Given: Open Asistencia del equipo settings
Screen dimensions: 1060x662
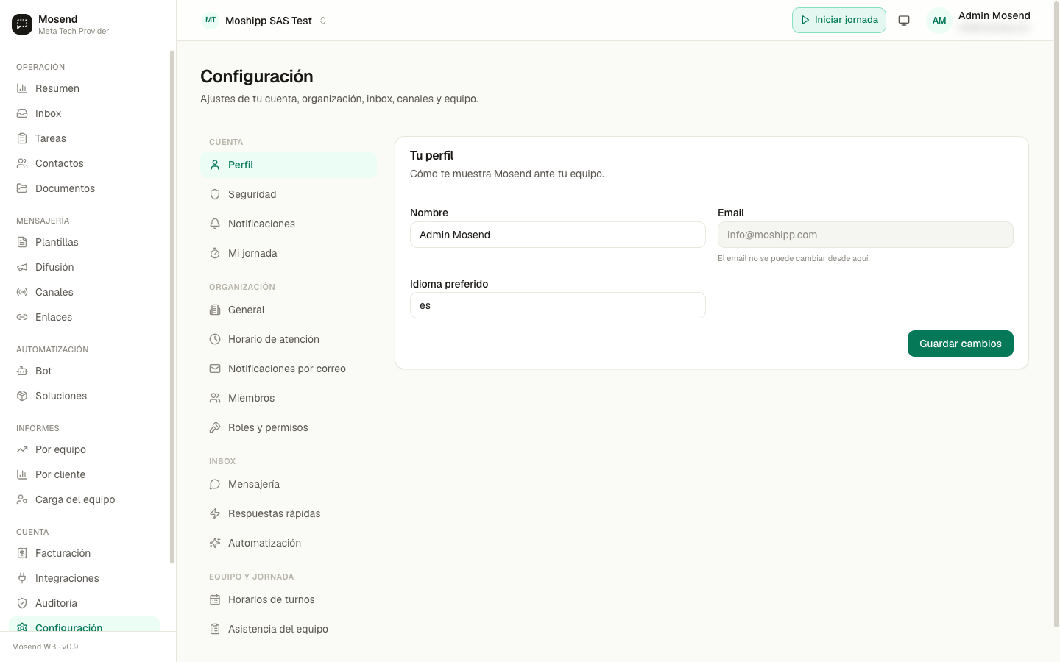Looking at the screenshot, I should 289,629.
